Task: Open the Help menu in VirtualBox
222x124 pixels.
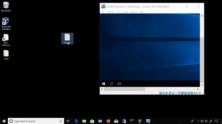Action: click(142, 12)
